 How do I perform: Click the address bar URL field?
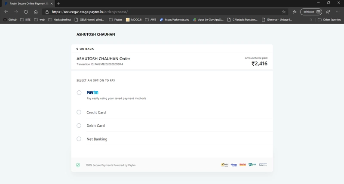165,12
